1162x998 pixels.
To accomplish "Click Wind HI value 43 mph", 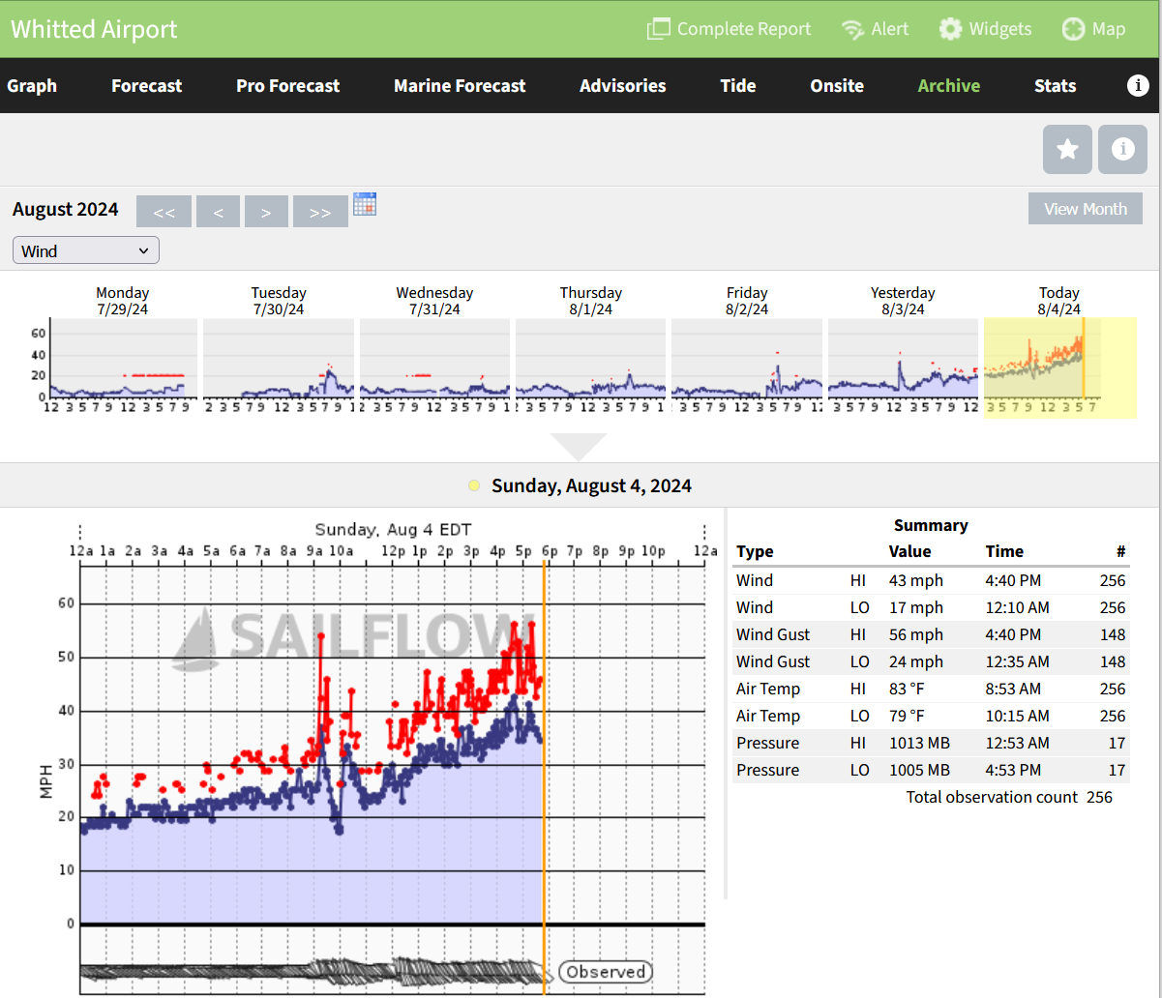I will pyautogui.click(x=914, y=580).
